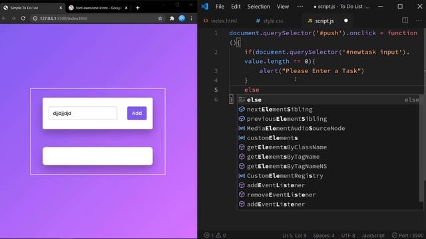
Task: Expand the hidden menus ellipsis in VS Code
Action: [300, 7]
